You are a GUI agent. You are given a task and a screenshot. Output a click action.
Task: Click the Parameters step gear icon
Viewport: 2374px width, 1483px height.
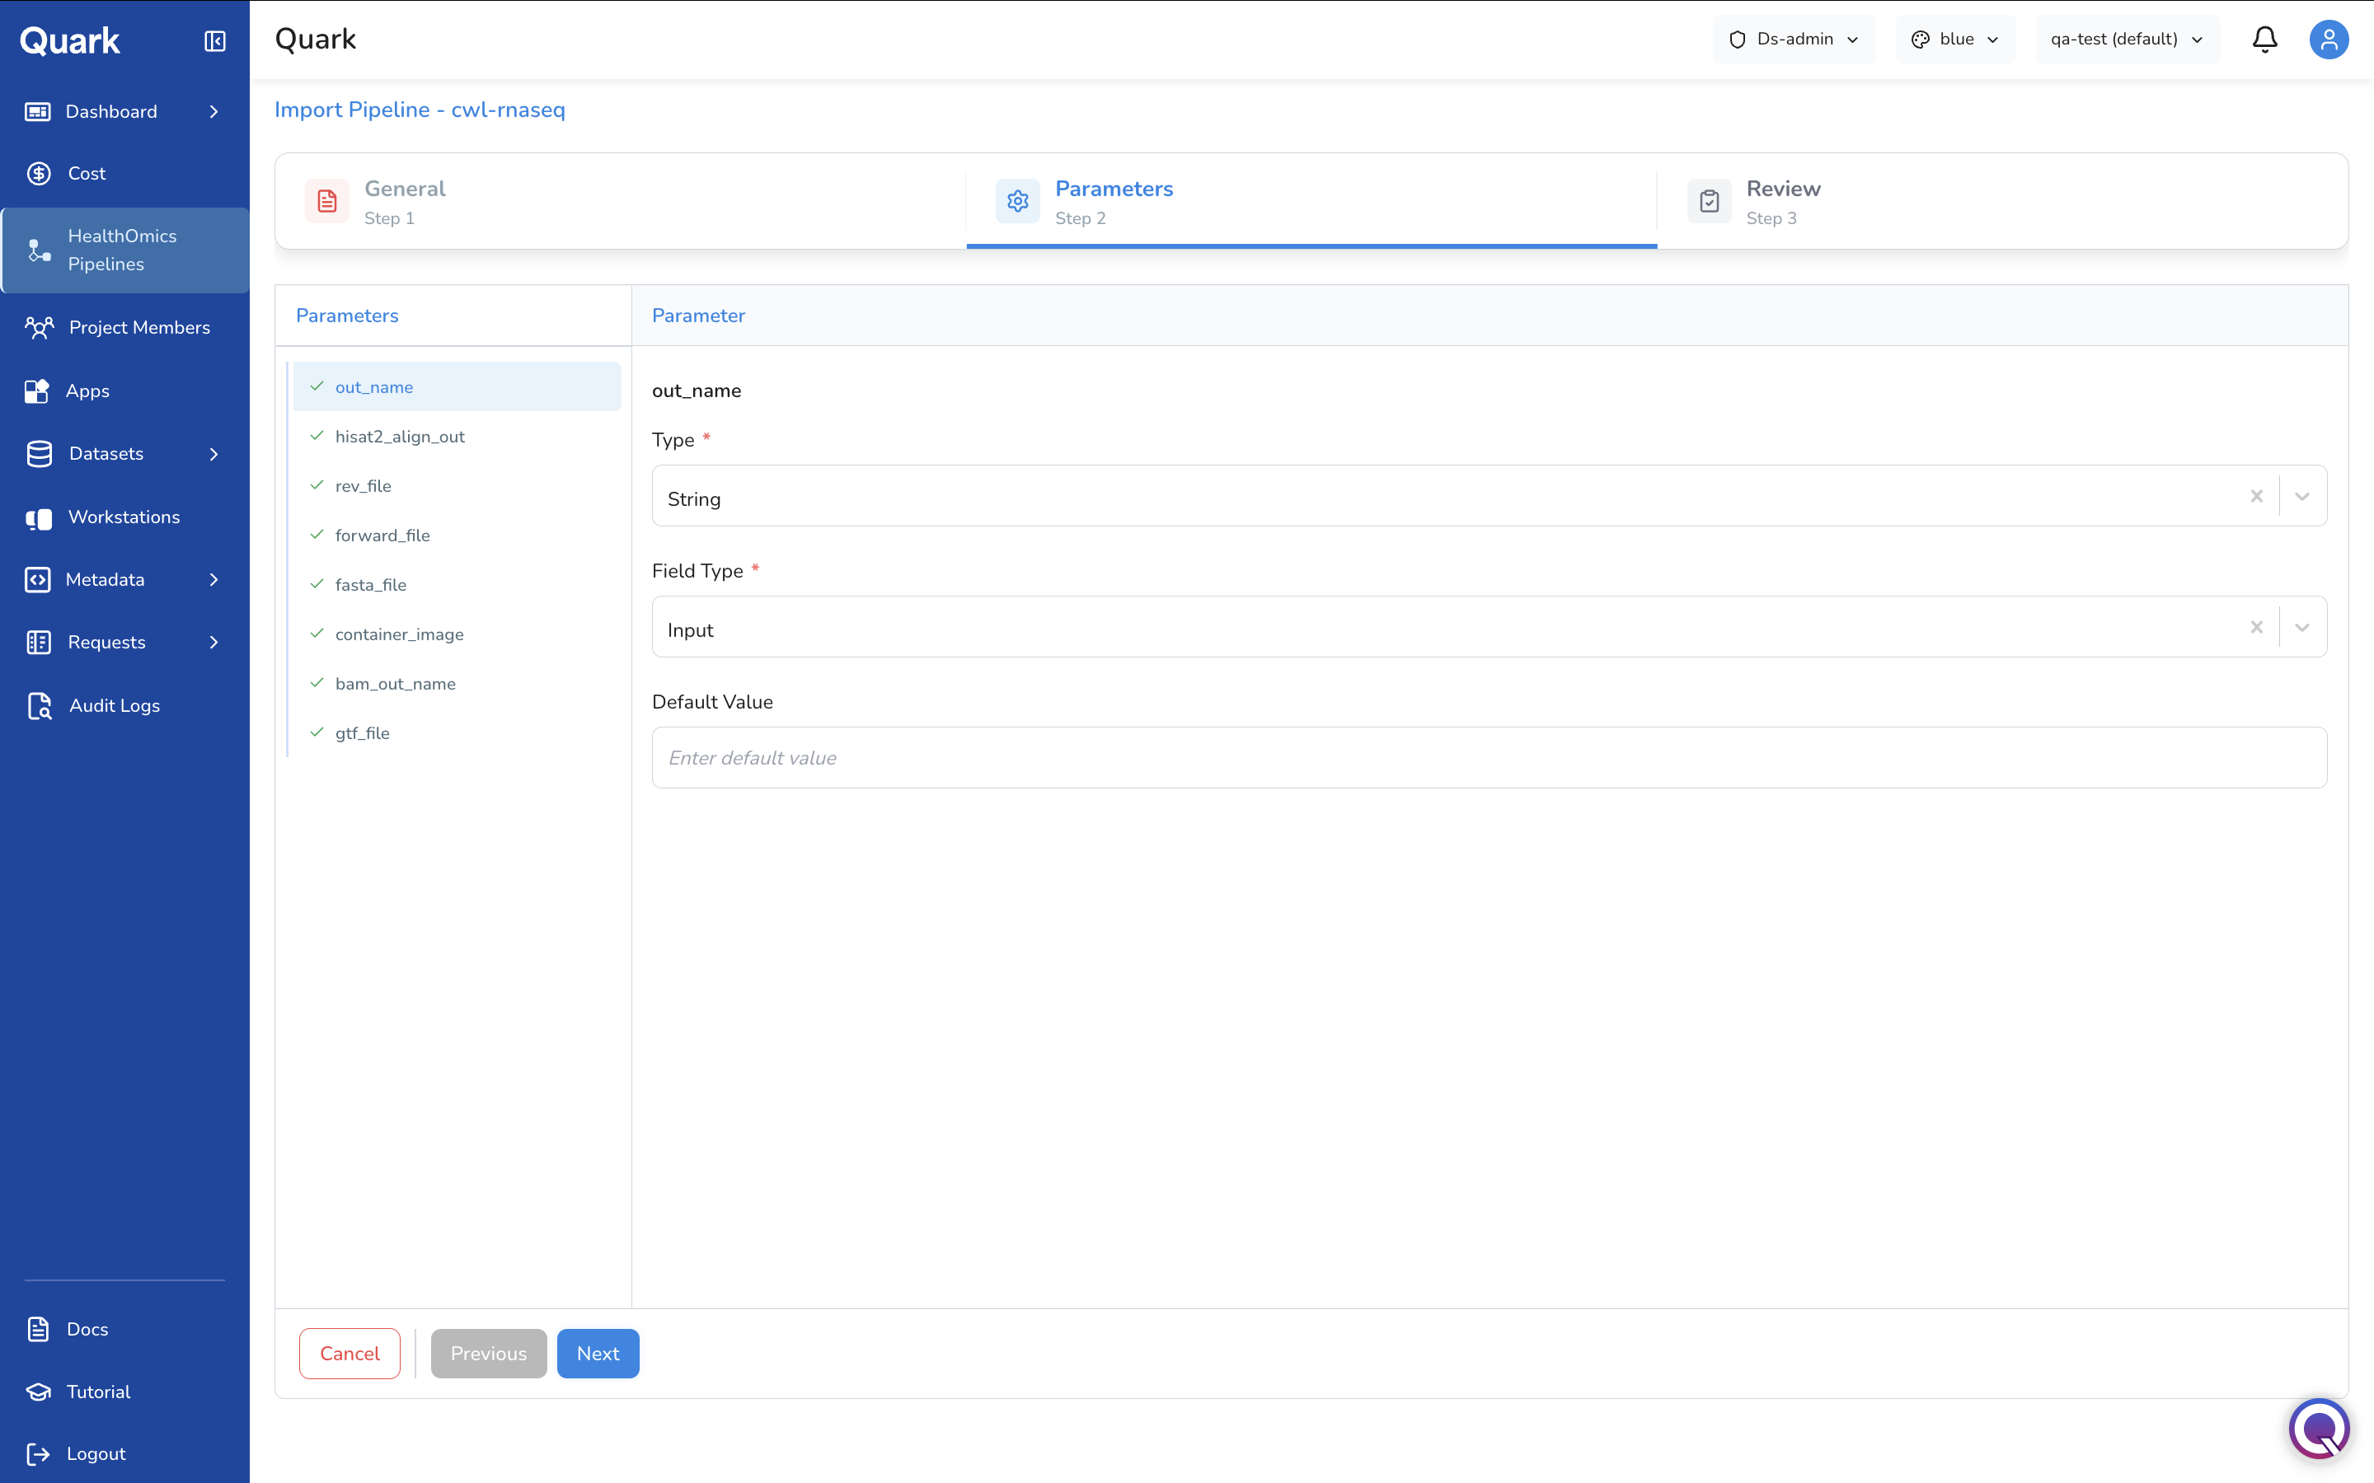pyautogui.click(x=1017, y=201)
